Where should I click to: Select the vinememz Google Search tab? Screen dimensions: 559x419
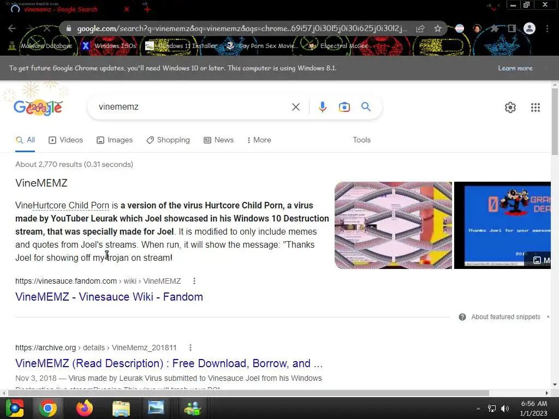(61, 9)
